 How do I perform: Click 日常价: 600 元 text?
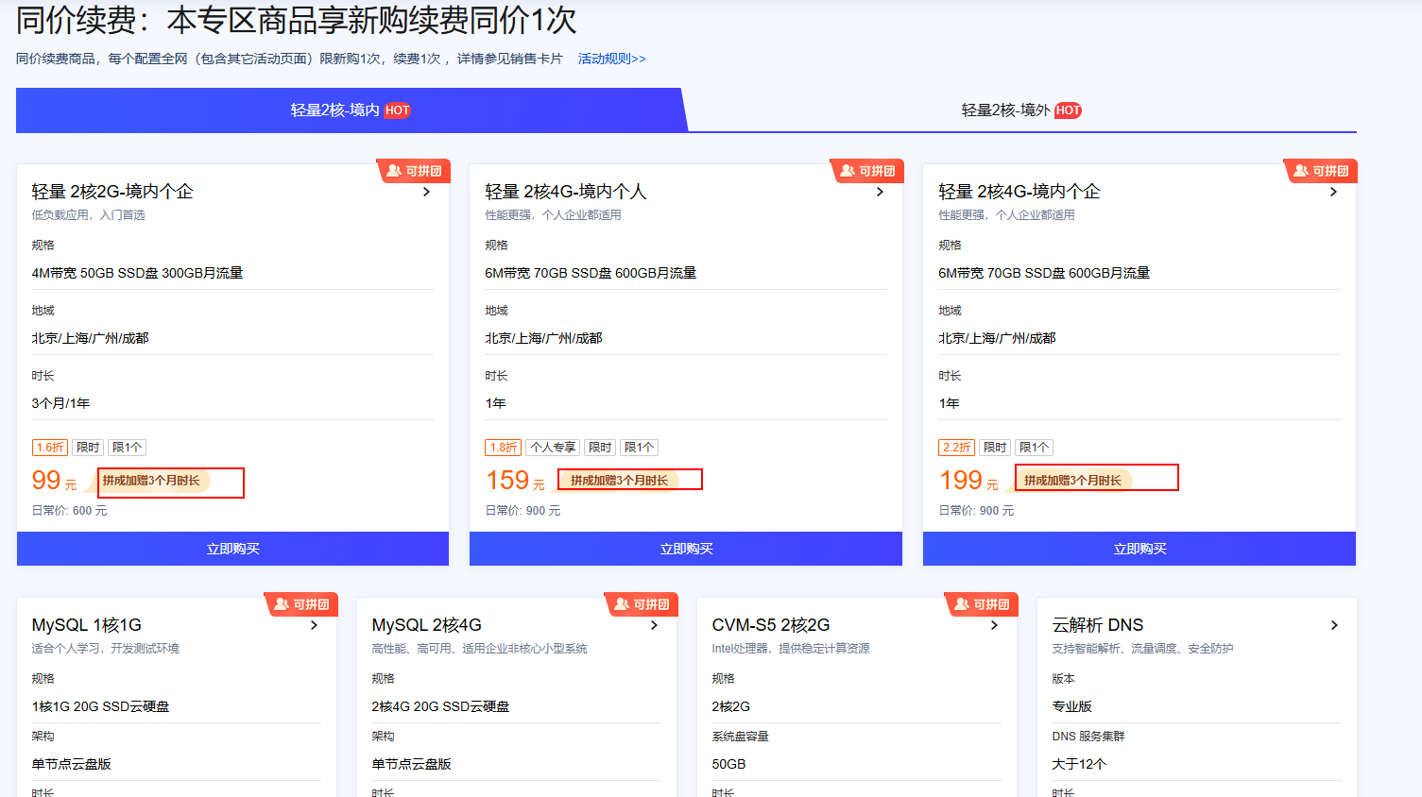70,511
